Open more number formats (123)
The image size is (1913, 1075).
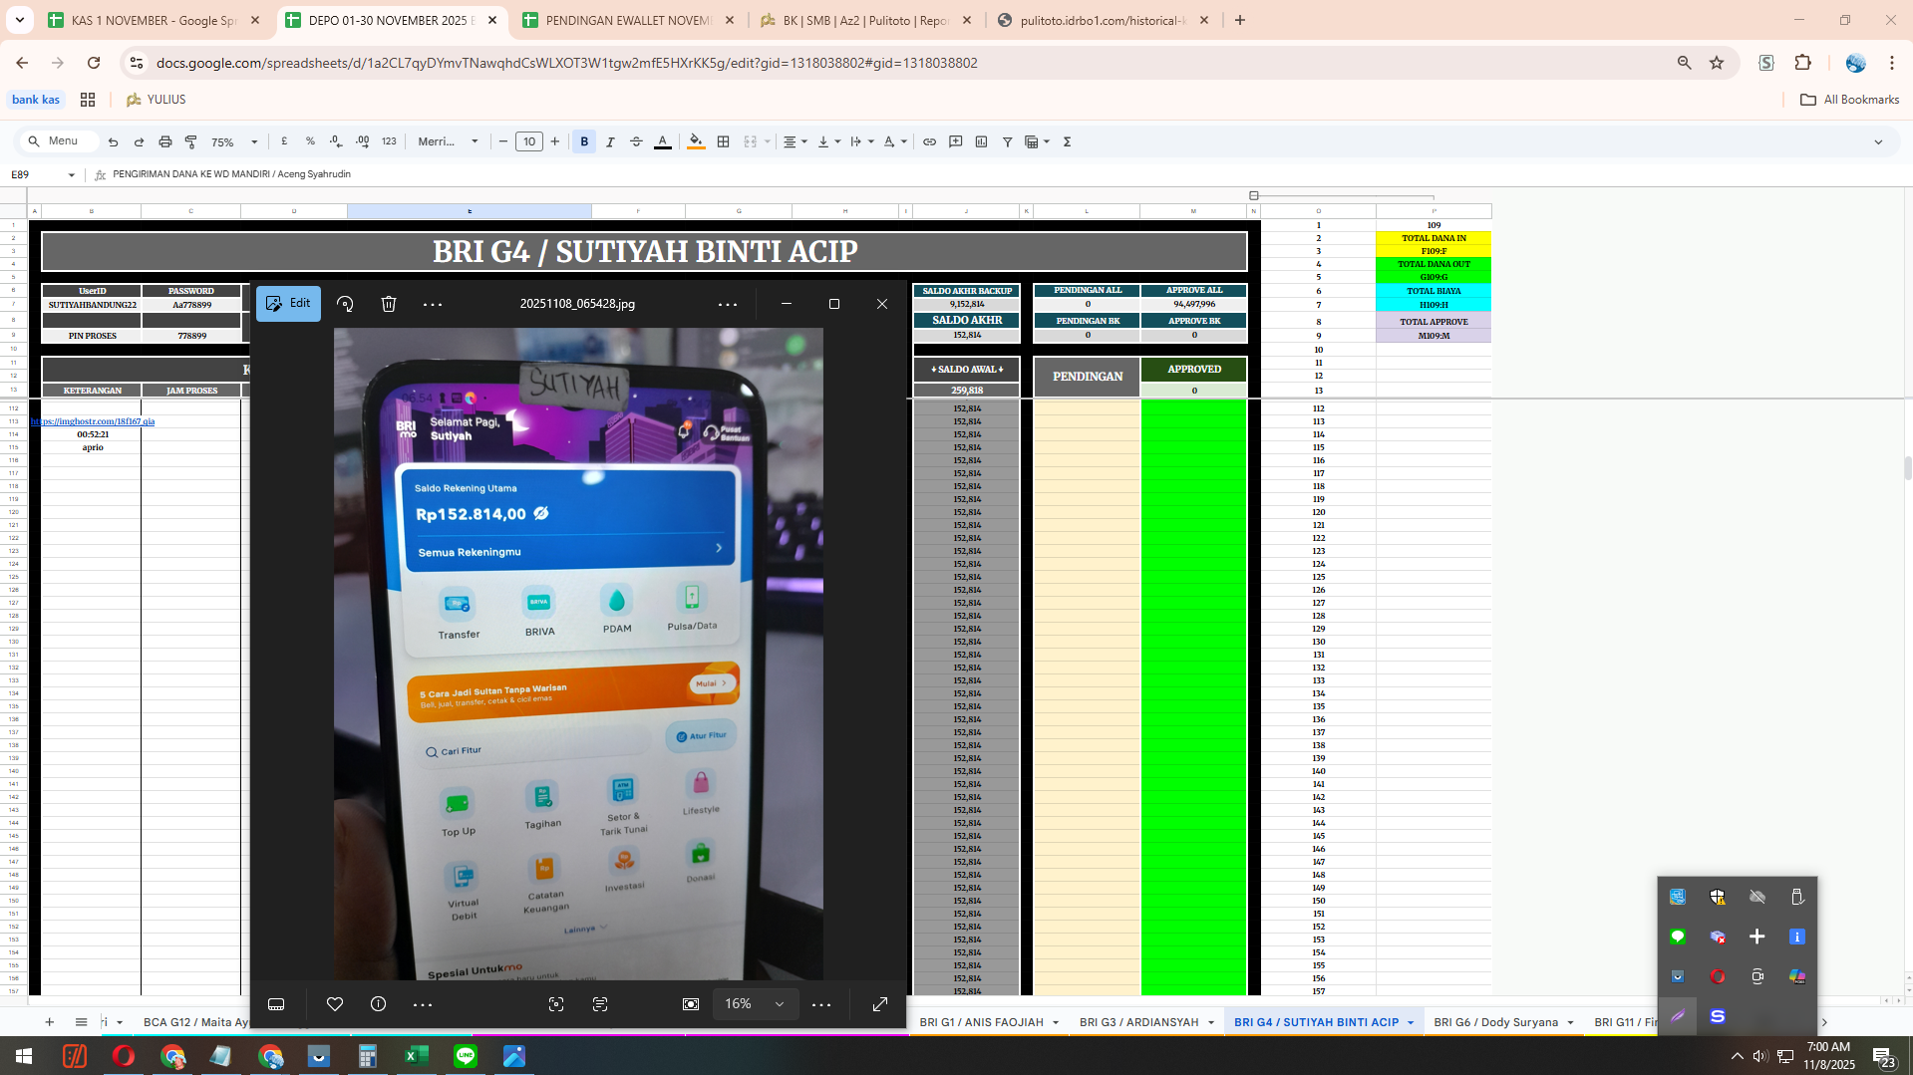(389, 141)
